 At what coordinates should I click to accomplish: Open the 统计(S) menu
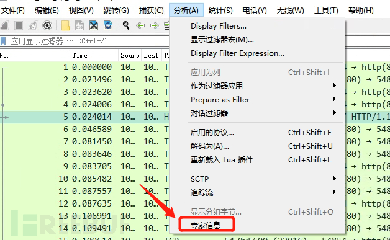[x=220, y=11]
